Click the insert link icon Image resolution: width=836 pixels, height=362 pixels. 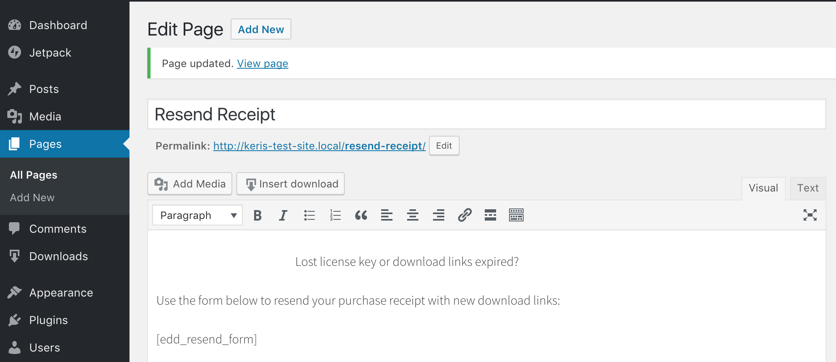coord(465,215)
